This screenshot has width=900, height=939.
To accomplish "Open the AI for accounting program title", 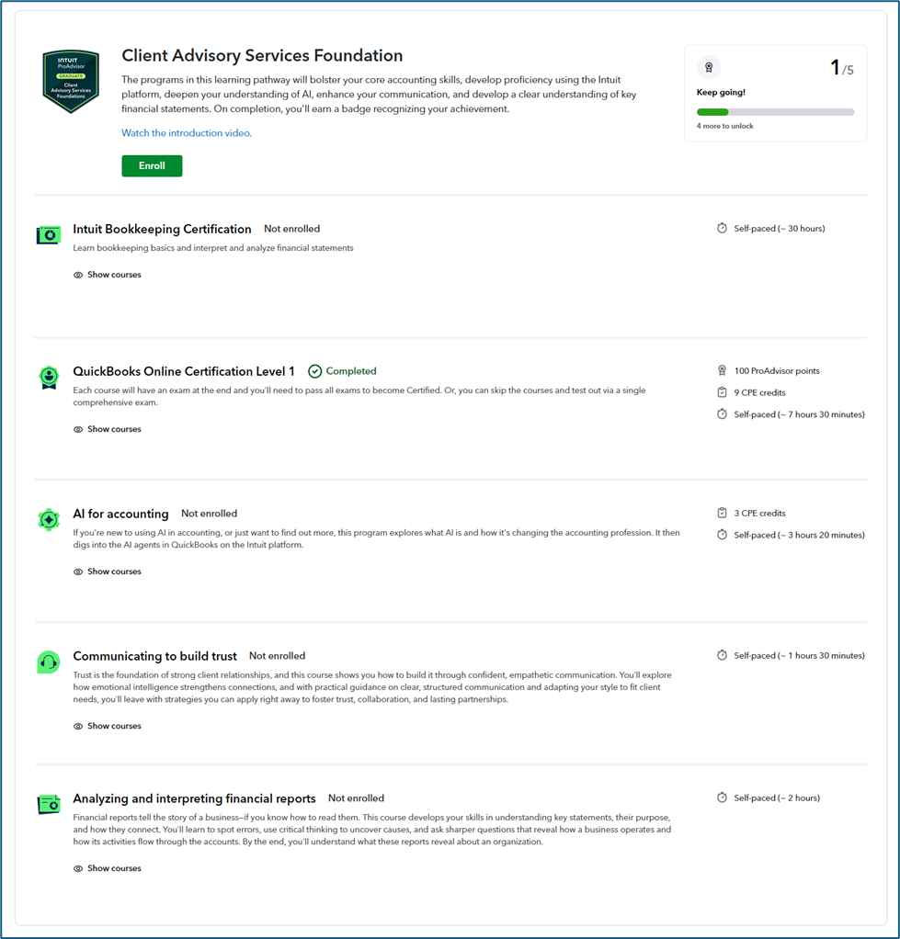I will [120, 514].
